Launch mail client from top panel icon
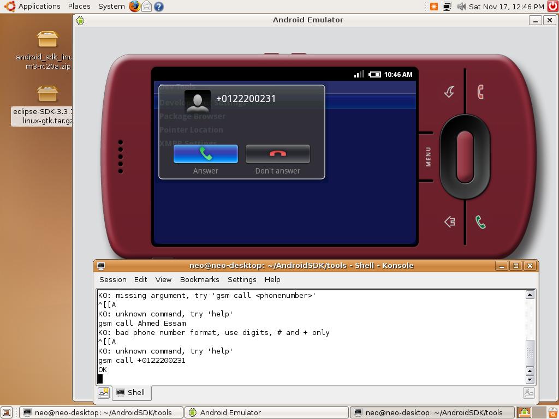This screenshot has height=419, width=559. point(146,7)
